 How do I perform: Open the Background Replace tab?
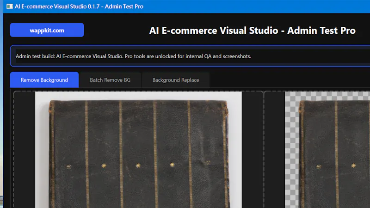pos(176,80)
